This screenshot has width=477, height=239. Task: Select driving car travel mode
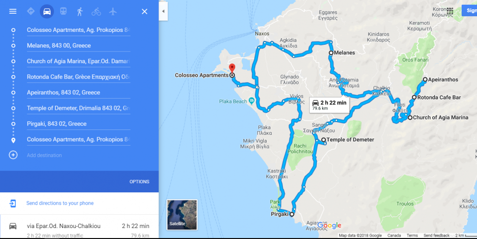[47, 11]
